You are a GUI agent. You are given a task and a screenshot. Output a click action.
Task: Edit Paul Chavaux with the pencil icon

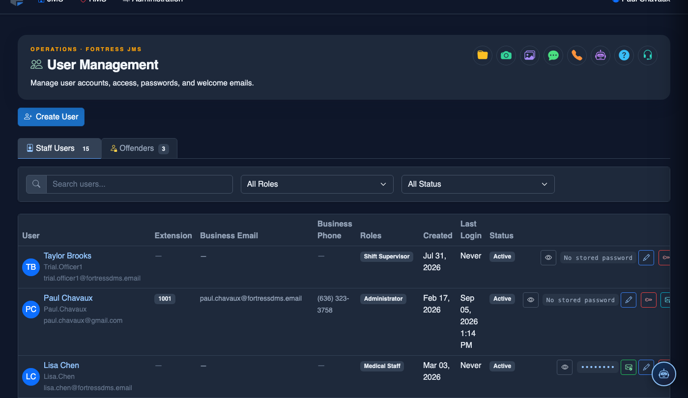629,300
